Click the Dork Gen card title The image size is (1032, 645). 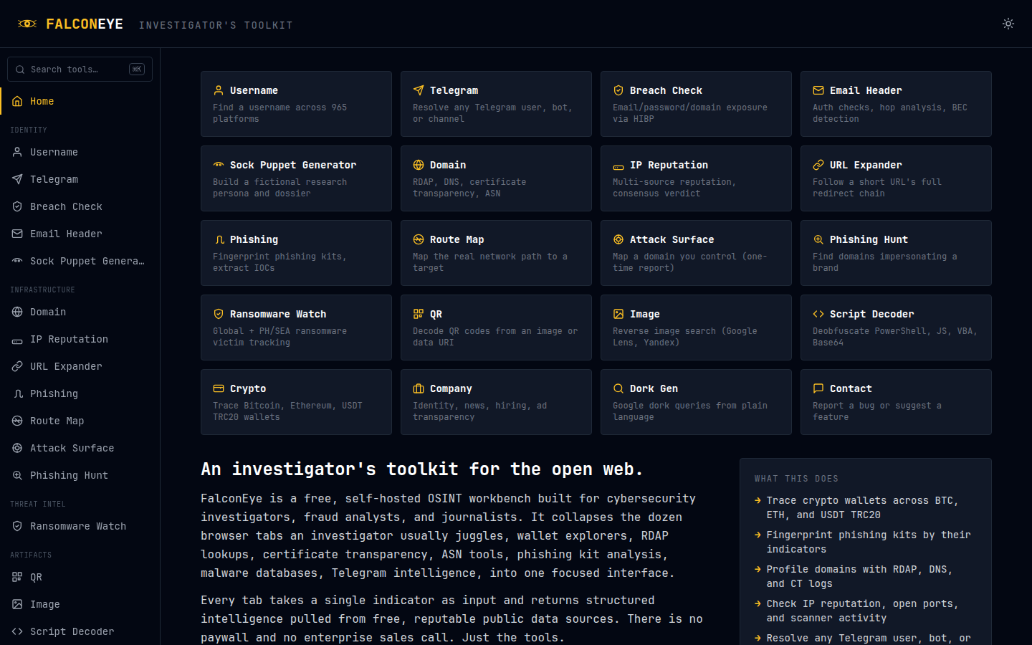[654, 388]
